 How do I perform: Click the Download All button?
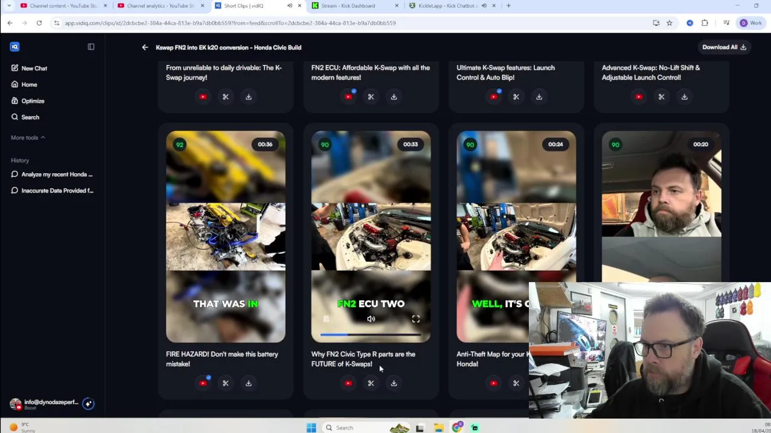click(x=724, y=48)
